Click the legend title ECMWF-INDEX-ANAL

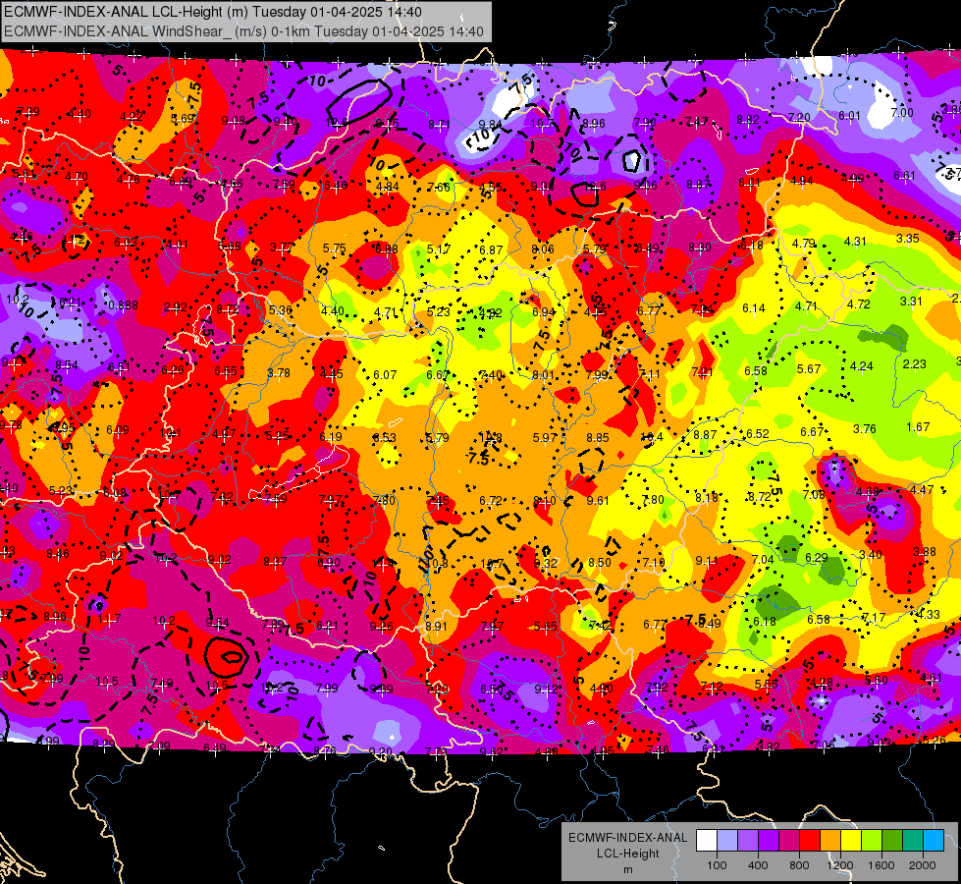click(627, 838)
